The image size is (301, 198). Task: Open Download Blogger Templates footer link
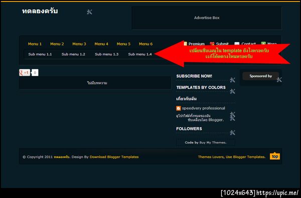click(x=114, y=157)
